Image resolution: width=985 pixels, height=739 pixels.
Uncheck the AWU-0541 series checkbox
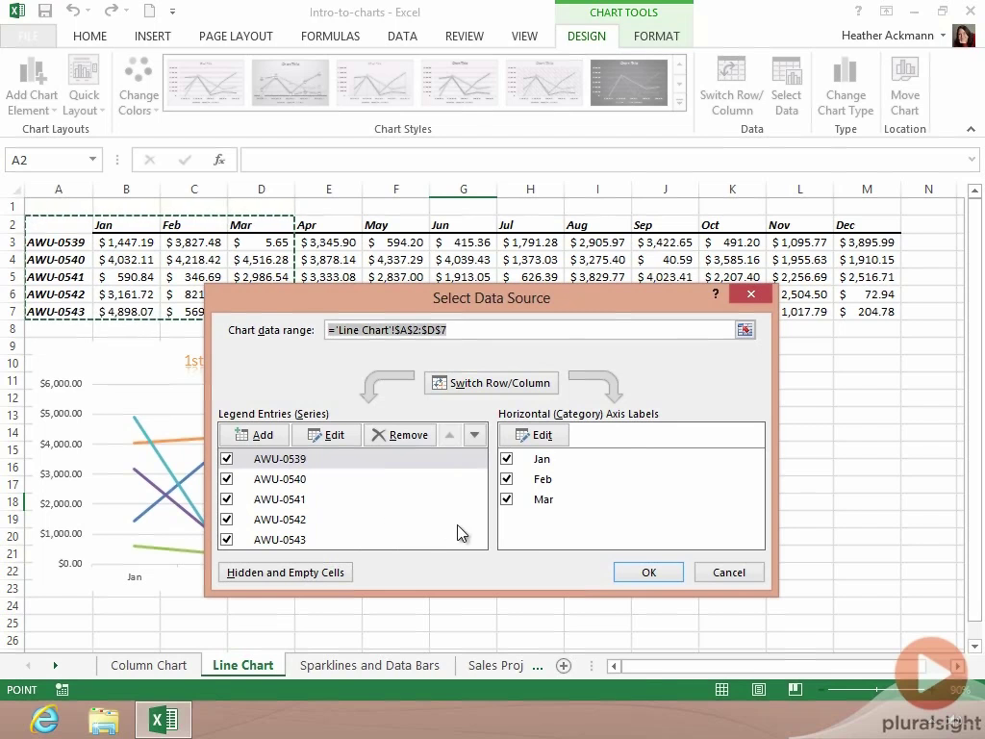point(227,499)
